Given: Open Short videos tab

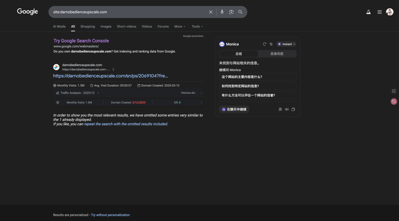Looking at the screenshot, I should point(126,27).
